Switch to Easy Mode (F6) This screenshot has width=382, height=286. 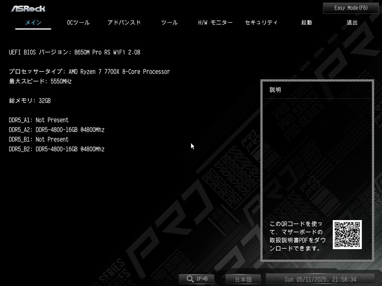click(351, 8)
